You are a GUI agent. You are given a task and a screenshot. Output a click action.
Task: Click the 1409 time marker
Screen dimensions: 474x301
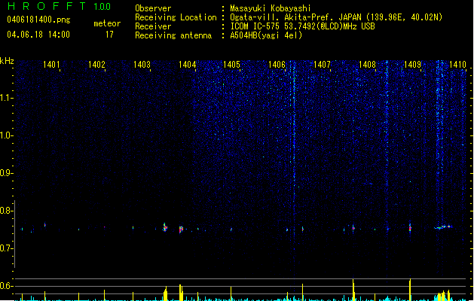[412, 65]
